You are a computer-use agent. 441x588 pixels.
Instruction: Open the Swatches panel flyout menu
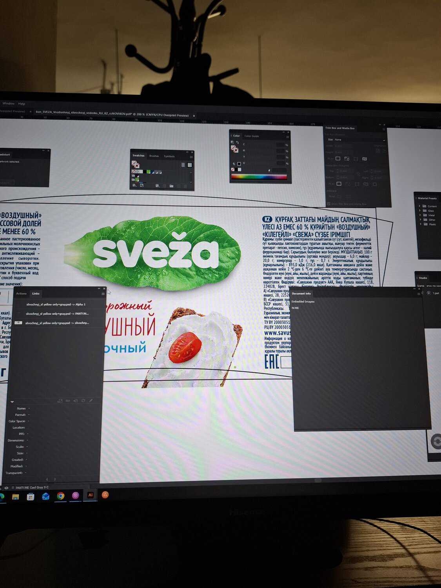click(191, 157)
